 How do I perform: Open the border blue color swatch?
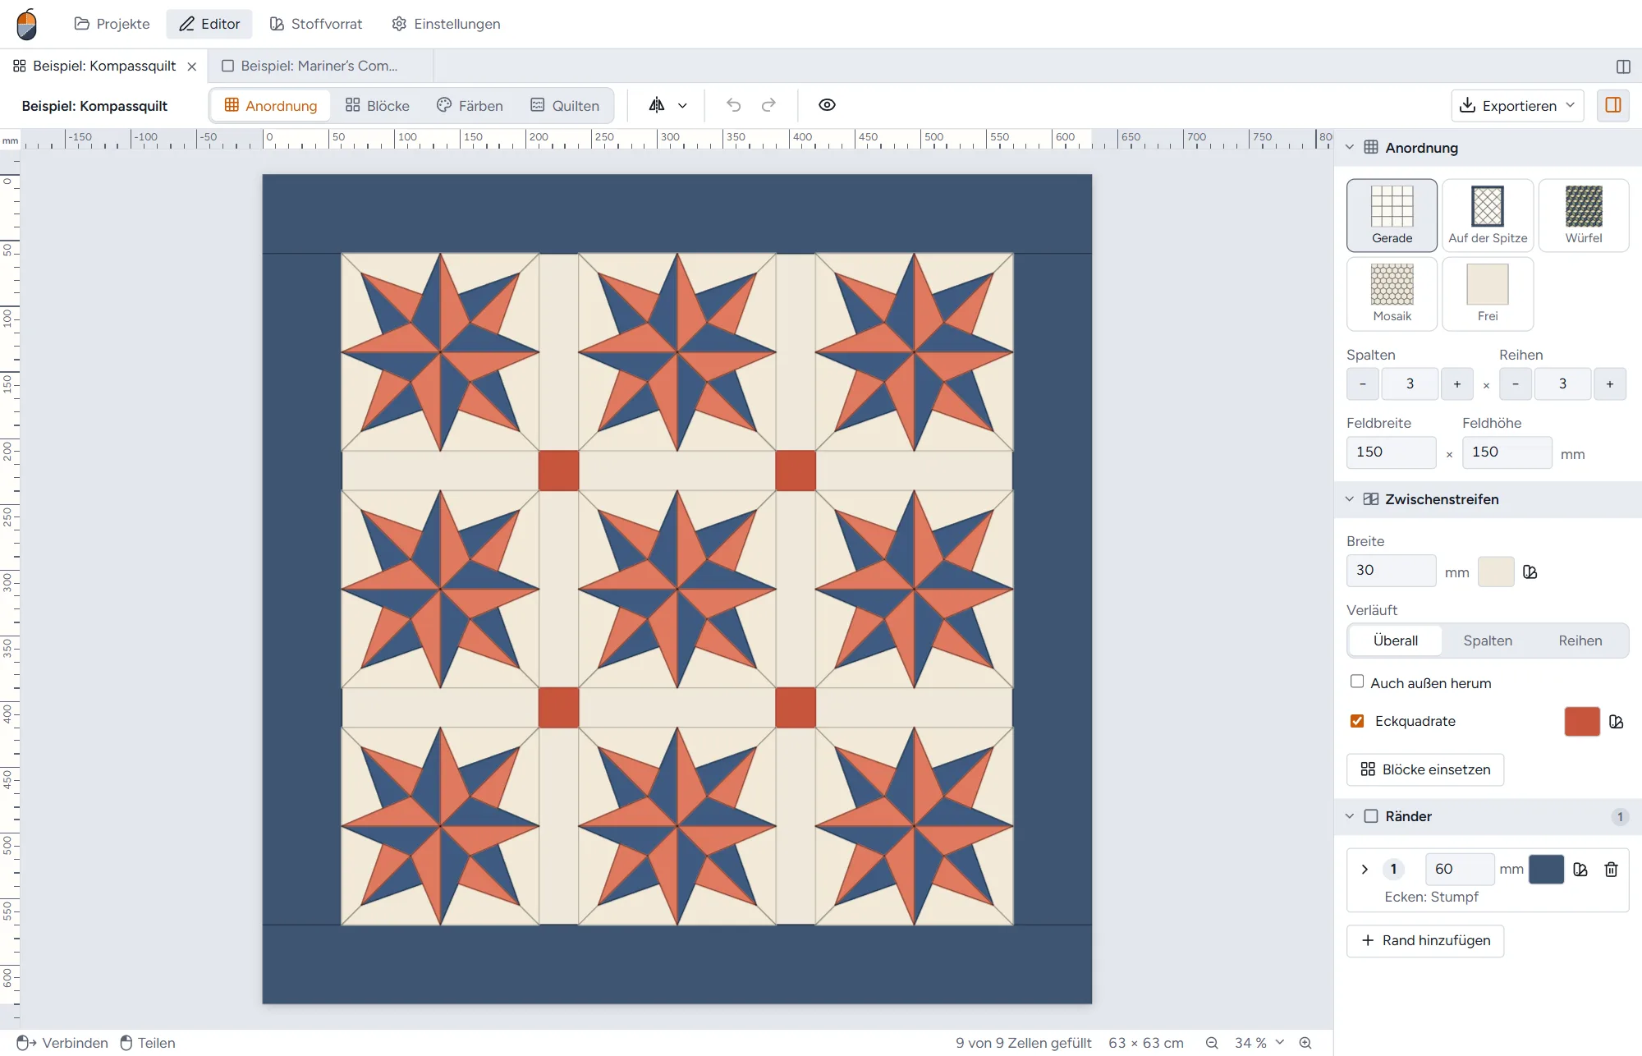[1547, 869]
